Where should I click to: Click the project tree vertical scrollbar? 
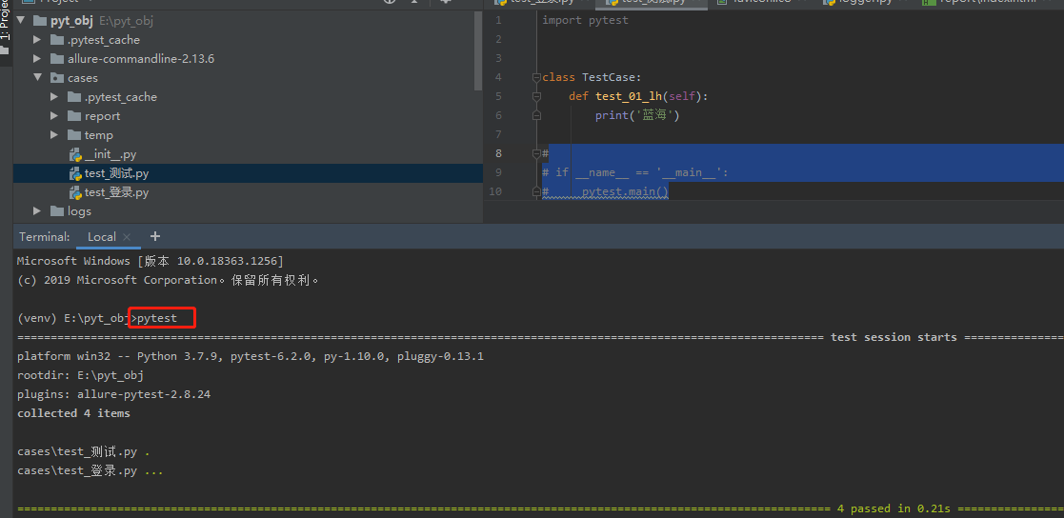479,49
